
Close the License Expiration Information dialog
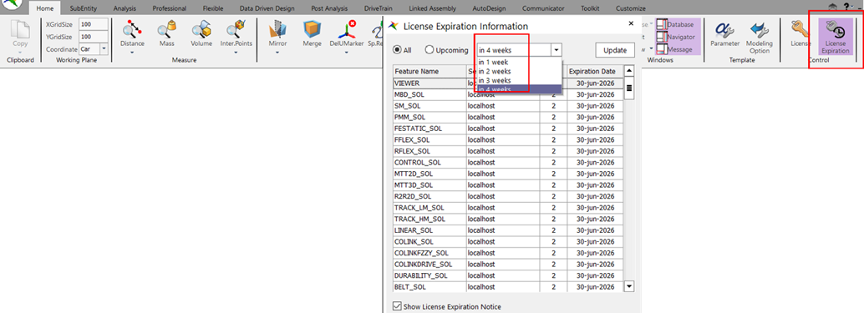[x=631, y=23]
